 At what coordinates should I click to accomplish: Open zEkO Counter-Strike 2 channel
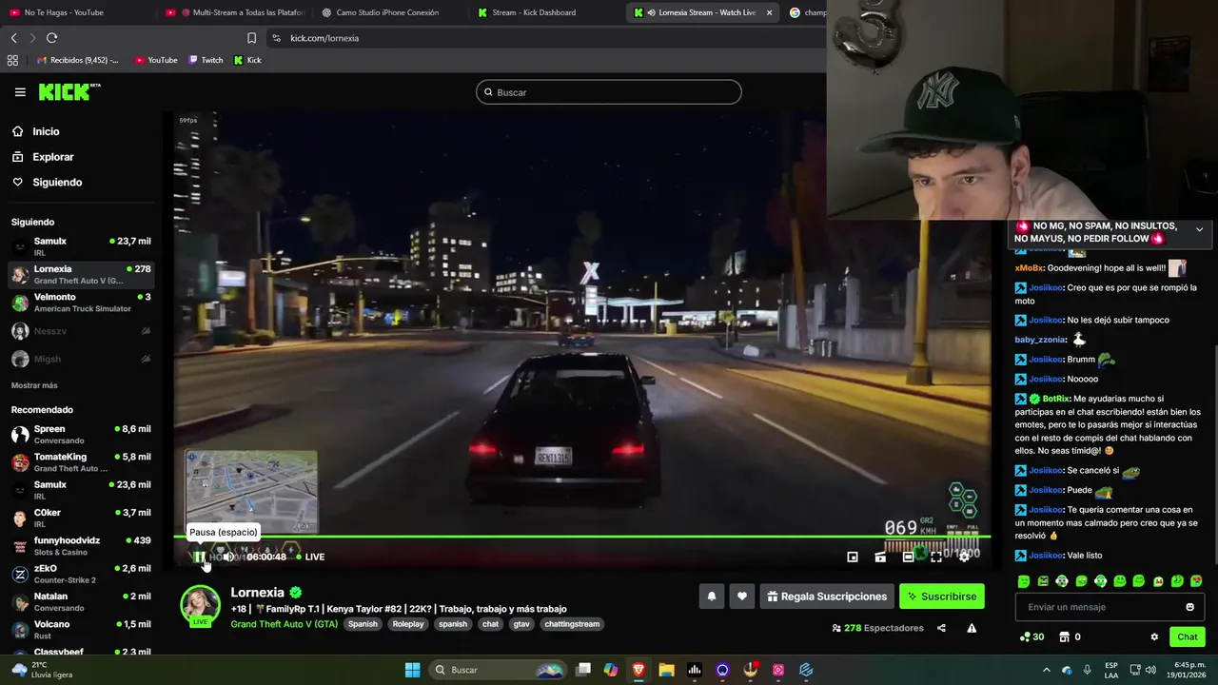coord(81,574)
